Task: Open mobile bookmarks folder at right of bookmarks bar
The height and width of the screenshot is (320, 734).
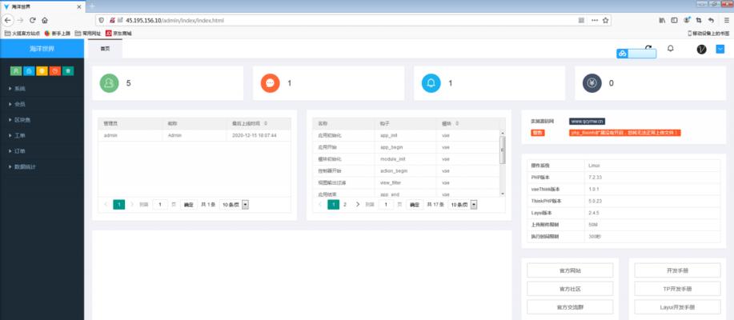Action: point(708,34)
